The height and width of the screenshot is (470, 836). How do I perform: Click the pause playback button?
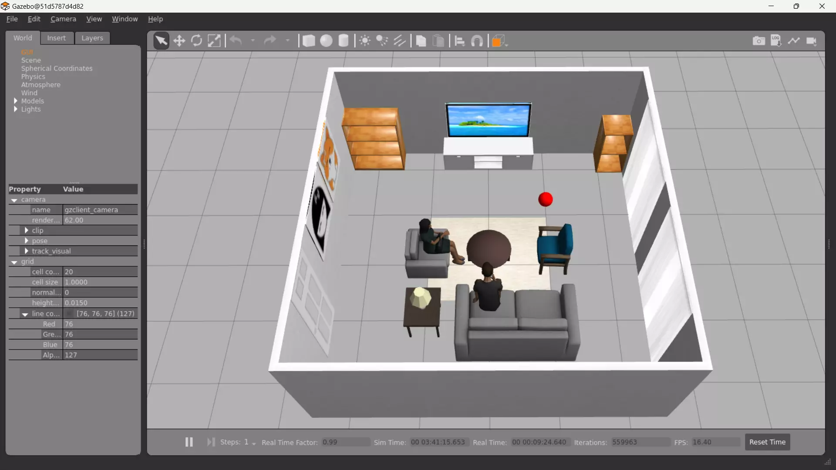(x=189, y=442)
